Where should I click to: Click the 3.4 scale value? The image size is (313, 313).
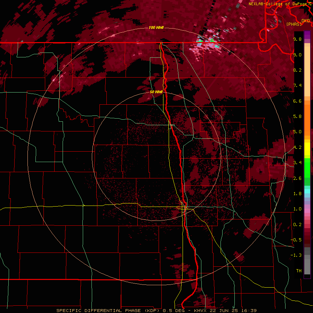[297, 163]
